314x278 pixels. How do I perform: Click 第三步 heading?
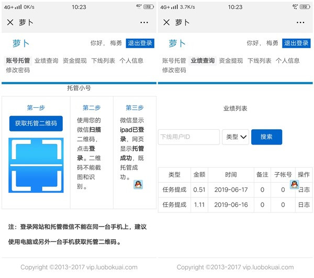[134, 108]
